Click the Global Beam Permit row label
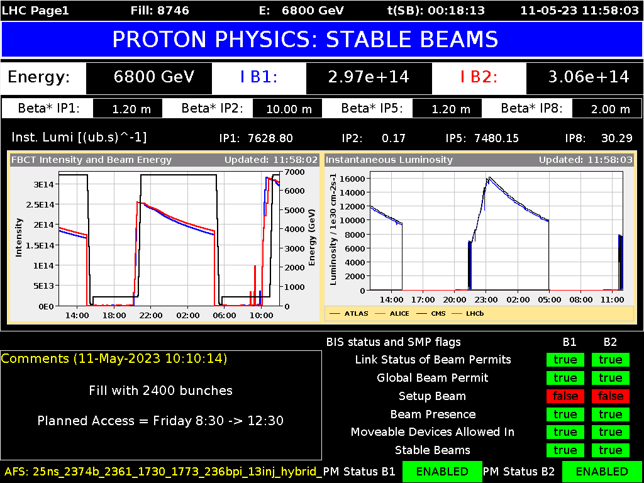Image resolution: width=644 pixels, height=483 pixels. click(433, 378)
